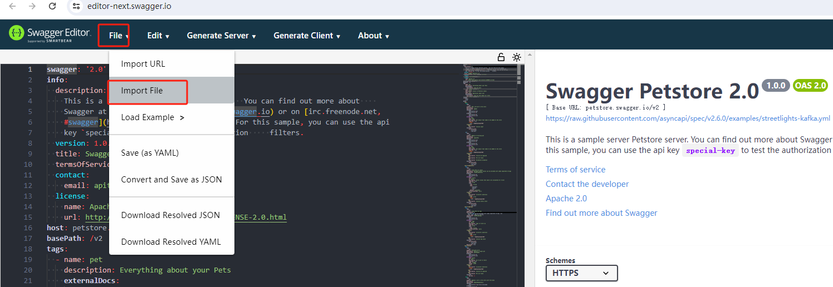The height and width of the screenshot is (287, 833).
Task: Open Find out more about Swagger link
Action: (x=601, y=213)
